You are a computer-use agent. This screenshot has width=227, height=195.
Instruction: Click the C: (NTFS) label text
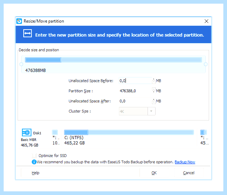point(74,138)
